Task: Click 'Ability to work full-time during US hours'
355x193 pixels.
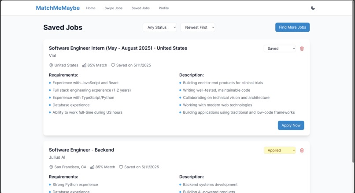Action: pyautogui.click(x=87, y=112)
